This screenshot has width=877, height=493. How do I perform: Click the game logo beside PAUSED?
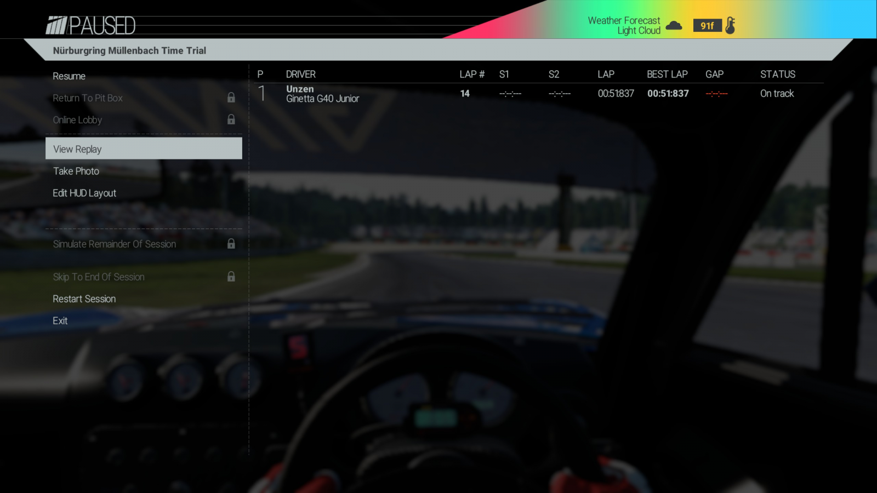pos(56,25)
